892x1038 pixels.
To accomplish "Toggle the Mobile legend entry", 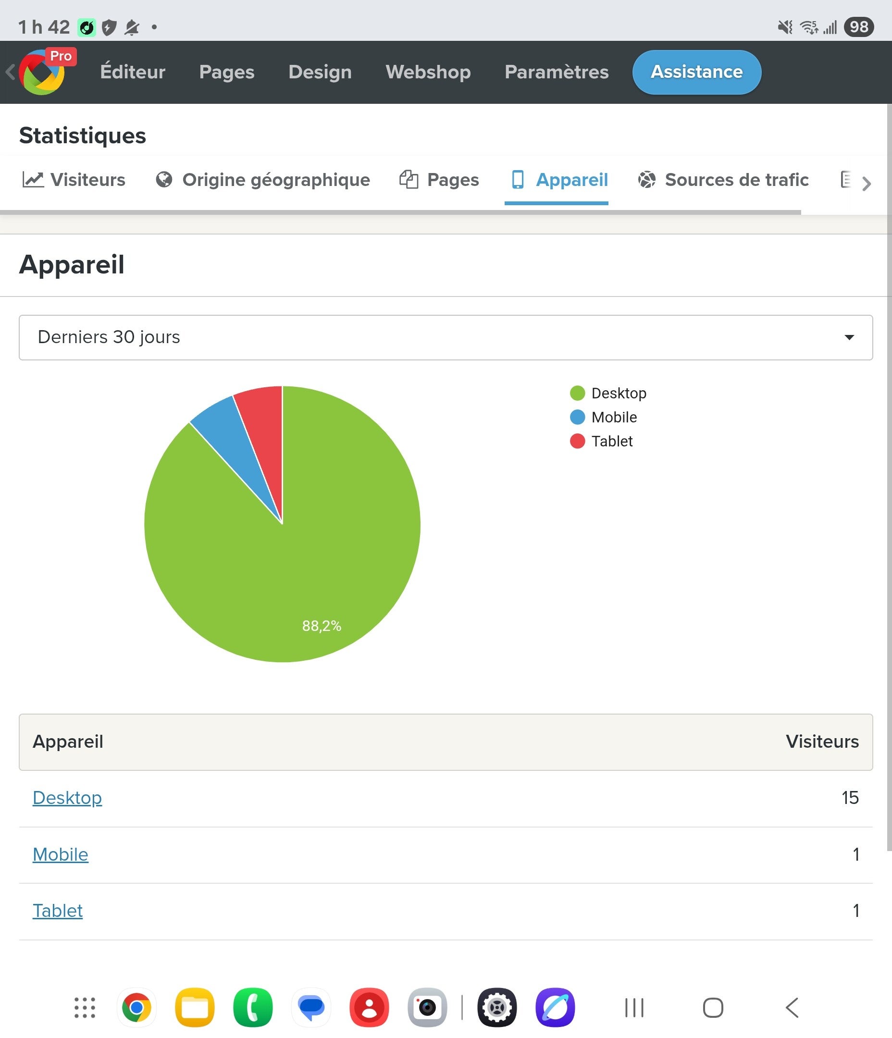I will (603, 417).
